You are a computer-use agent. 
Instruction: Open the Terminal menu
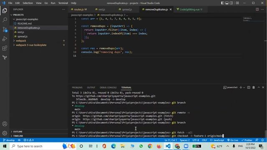[63, 3]
